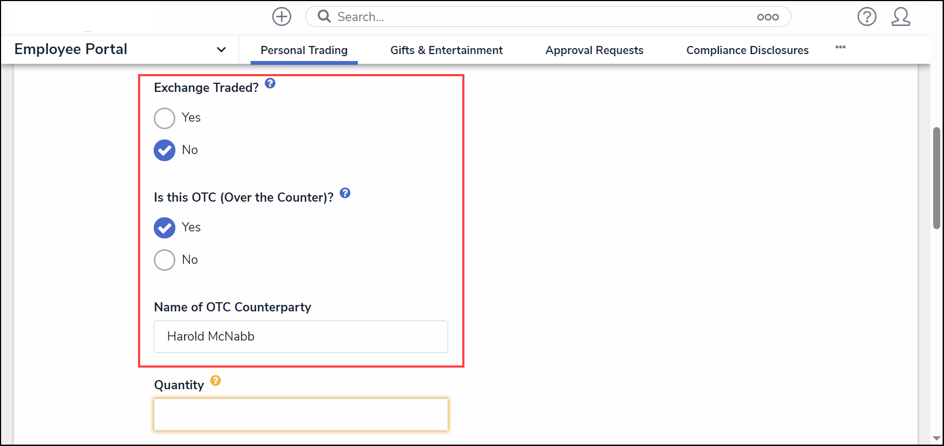This screenshot has width=944, height=446.
Task: Open the overflow menu beside Compliance Disclosures
Action: coord(840,48)
